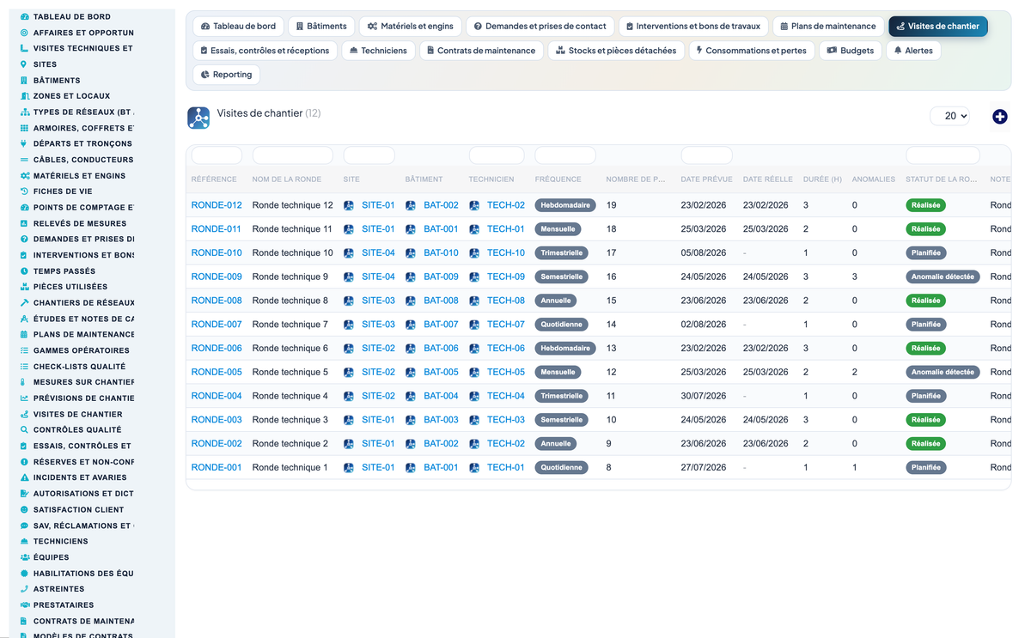Open Zones et locaux in the sidebar

[71, 96]
